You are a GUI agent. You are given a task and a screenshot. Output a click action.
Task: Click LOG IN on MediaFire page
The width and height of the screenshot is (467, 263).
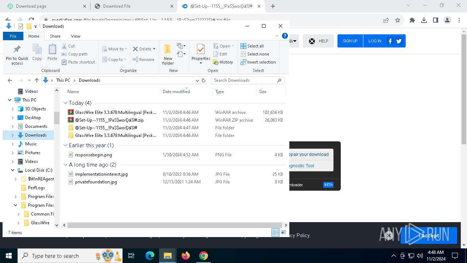375,41
